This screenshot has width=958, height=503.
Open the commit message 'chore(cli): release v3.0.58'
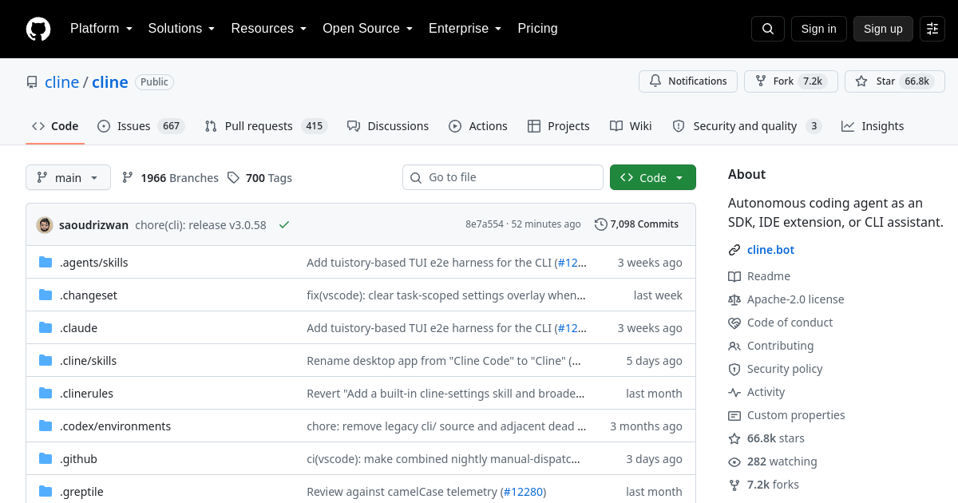[200, 225]
